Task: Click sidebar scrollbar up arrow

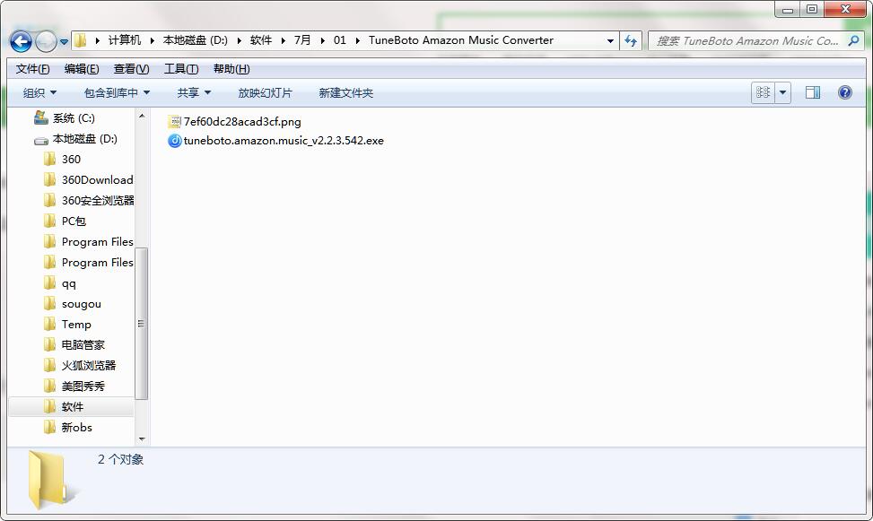Action: pos(142,116)
